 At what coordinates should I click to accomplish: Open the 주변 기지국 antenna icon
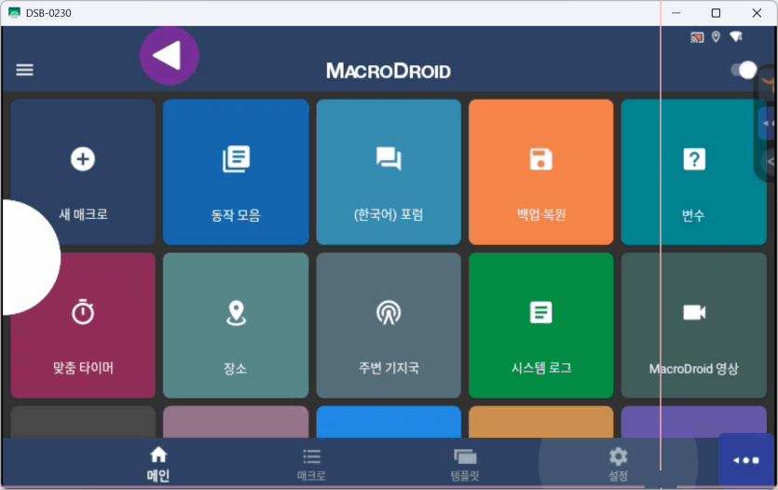(x=389, y=312)
